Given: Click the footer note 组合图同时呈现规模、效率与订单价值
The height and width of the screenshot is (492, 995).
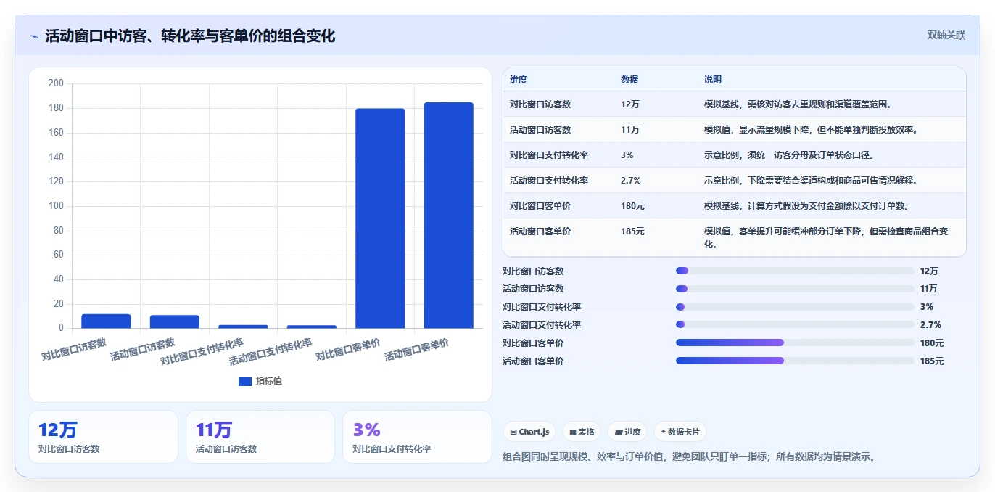Looking at the screenshot, I should coord(689,457).
